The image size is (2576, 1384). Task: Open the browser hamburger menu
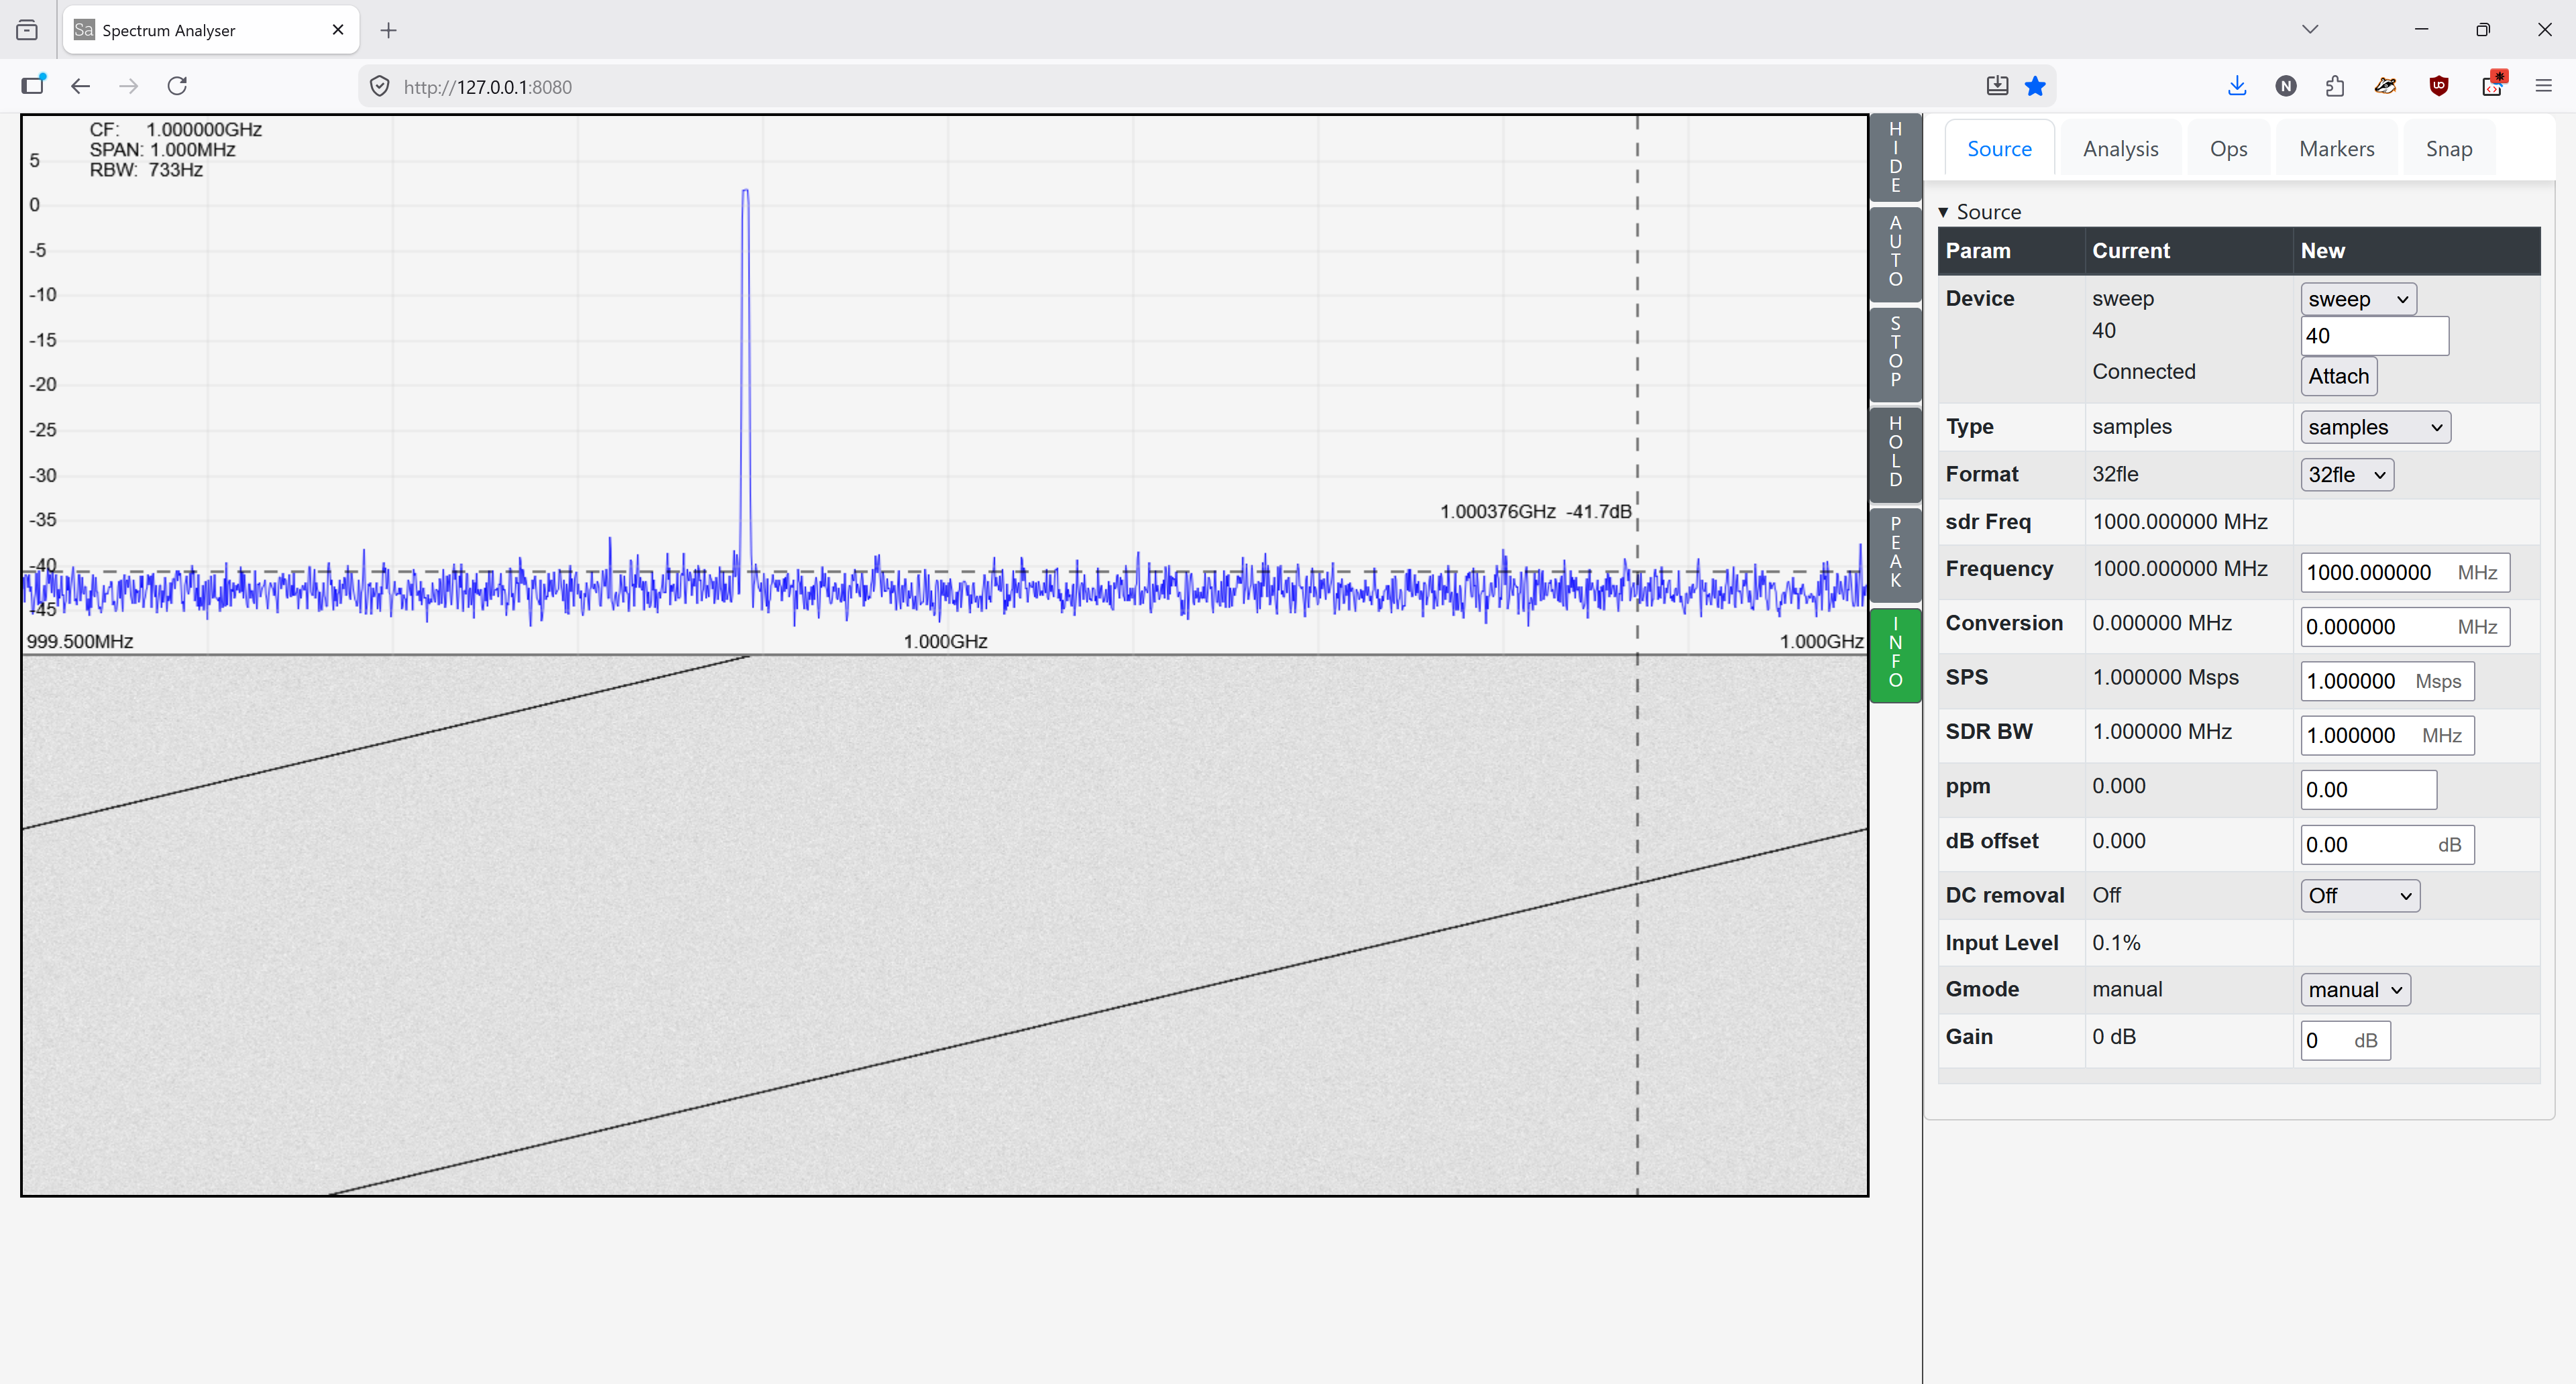(x=2544, y=86)
